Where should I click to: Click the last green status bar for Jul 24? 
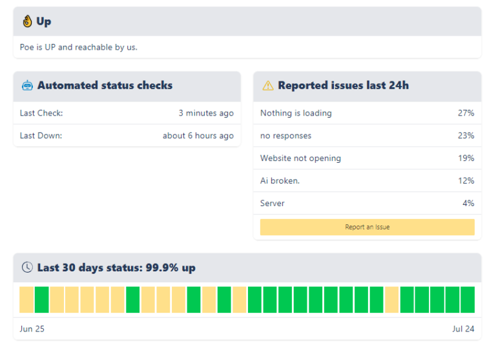pyautogui.click(x=468, y=300)
